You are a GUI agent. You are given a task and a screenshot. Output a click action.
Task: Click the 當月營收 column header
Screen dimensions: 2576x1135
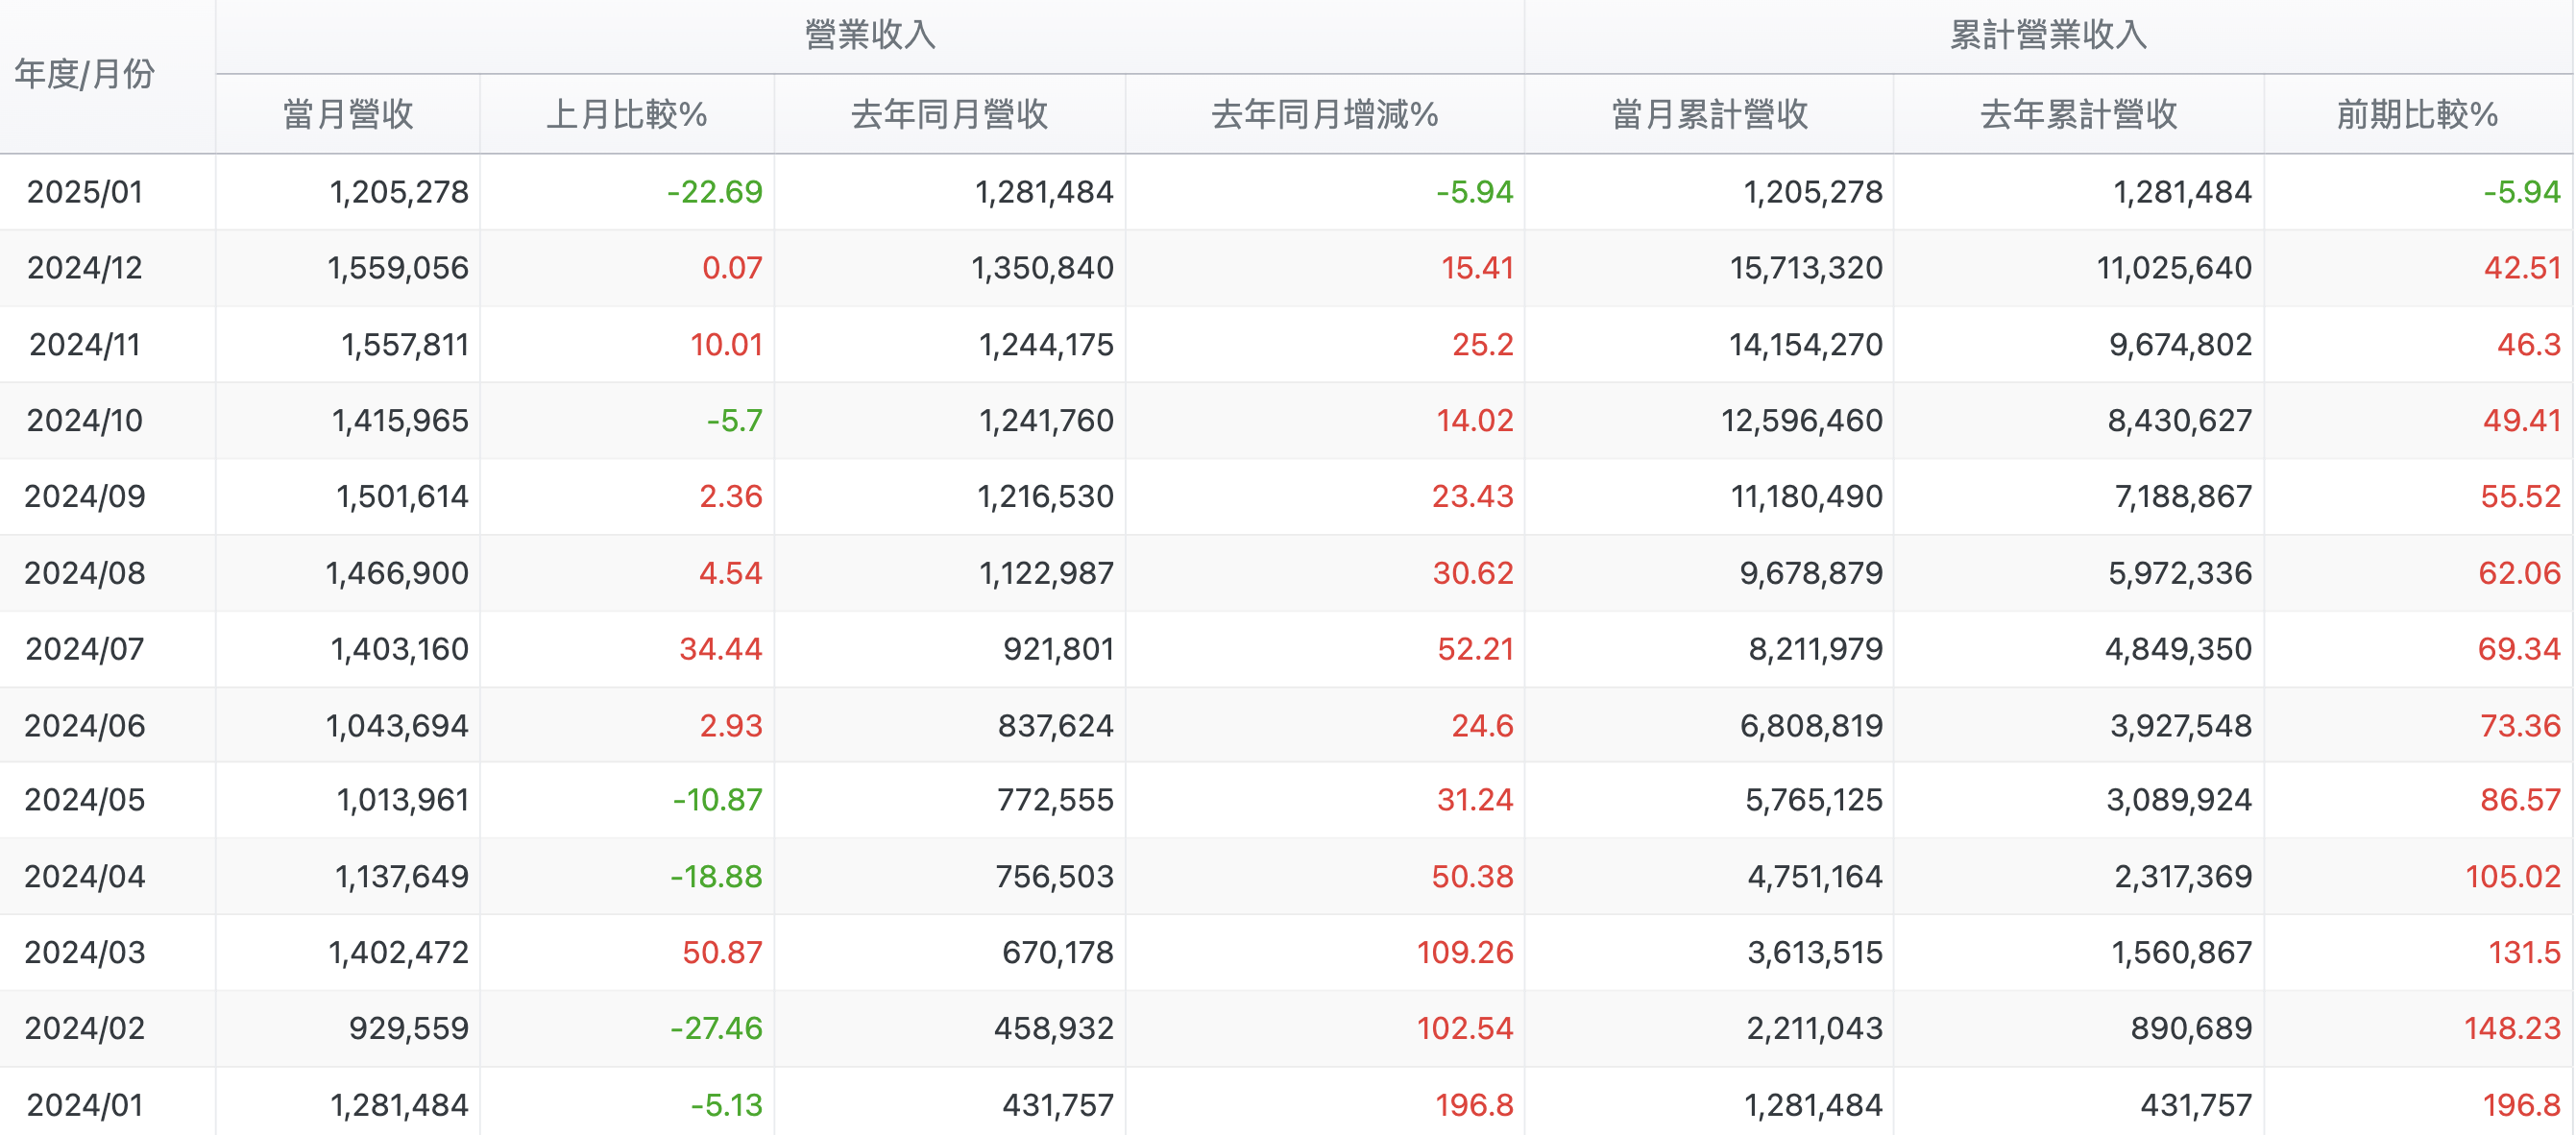click(x=348, y=114)
